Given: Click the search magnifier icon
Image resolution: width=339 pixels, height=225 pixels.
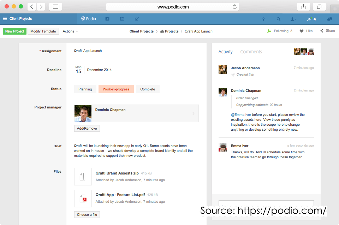Looking at the screenshot, I should [279, 19].
